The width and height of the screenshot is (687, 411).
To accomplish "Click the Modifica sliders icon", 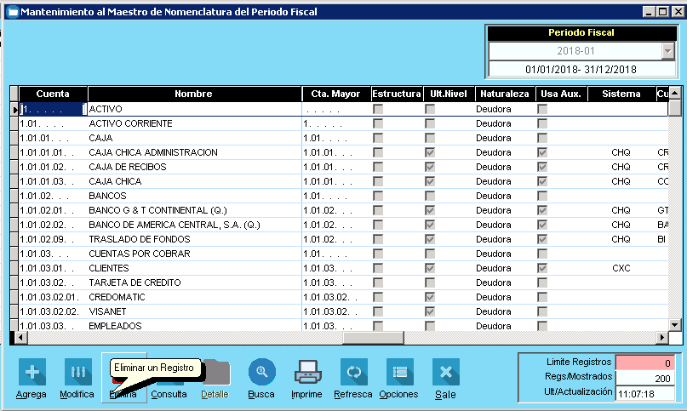I will click(x=77, y=373).
